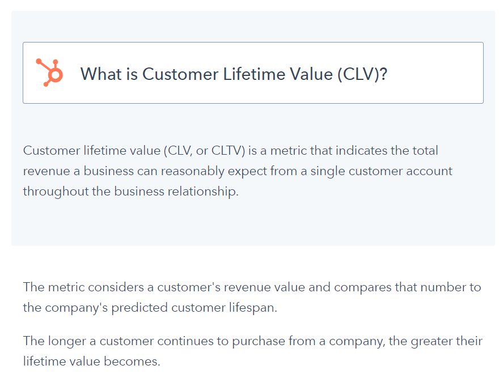Click the phrase 'purchase from a company,'
This screenshot has width=499, height=378.
tap(308, 341)
